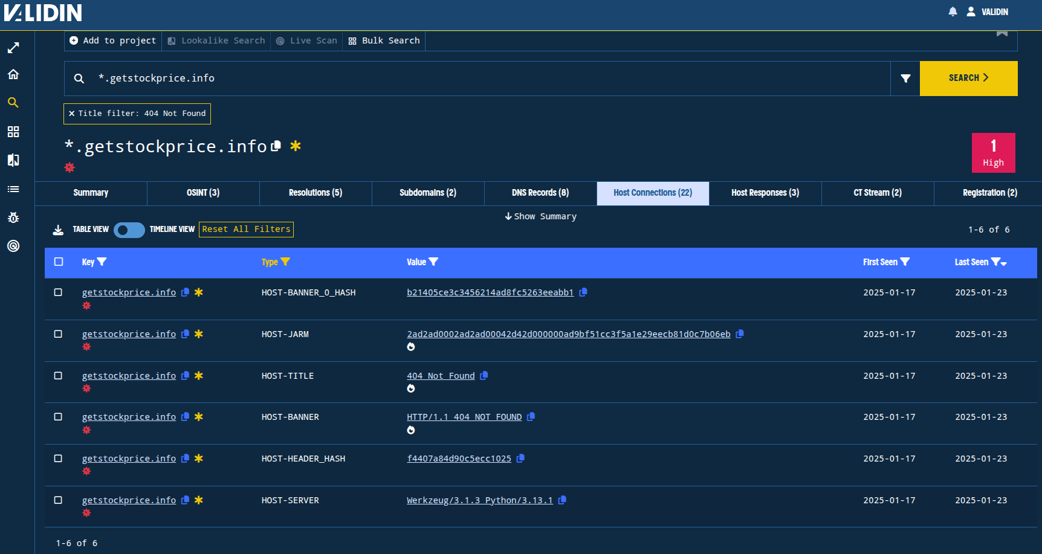Check the HOST-BANNER_0_HASH row

point(58,292)
